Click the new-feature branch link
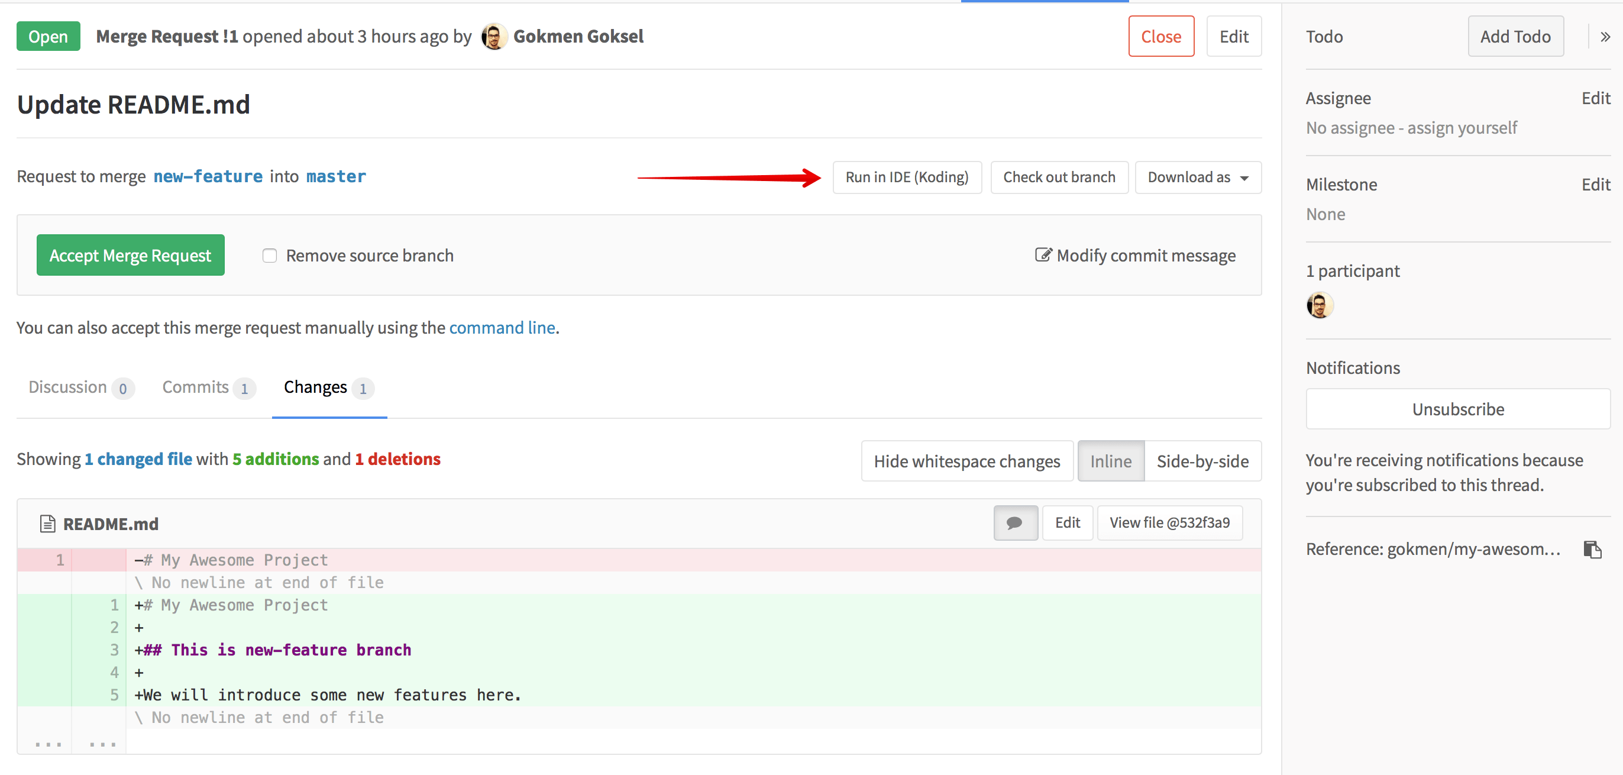Image resolution: width=1623 pixels, height=775 pixels. 207,176
